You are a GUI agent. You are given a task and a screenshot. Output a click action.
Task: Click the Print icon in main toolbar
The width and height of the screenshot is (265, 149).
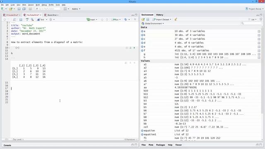tap(30, 9)
